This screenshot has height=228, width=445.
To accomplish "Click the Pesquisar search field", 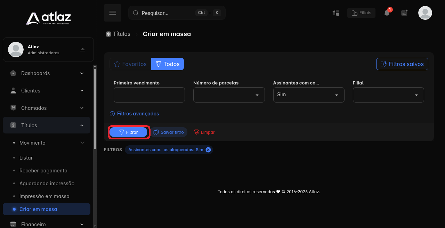I will [177, 13].
